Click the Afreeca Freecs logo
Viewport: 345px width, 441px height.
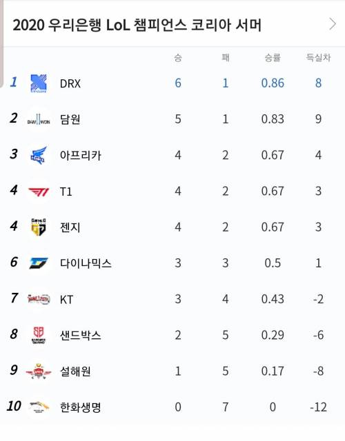coord(39,155)
